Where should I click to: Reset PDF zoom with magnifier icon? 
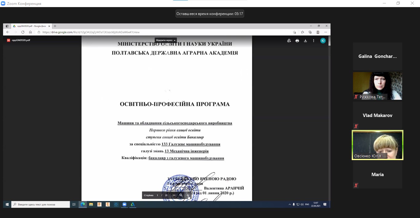tap(181, 195)
